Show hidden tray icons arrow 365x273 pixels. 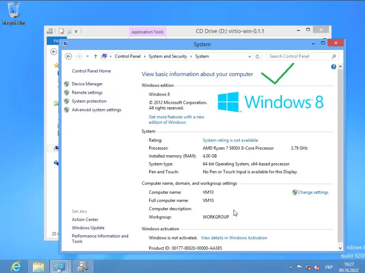[291, 267]
